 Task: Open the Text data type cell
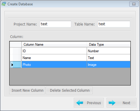109,58
